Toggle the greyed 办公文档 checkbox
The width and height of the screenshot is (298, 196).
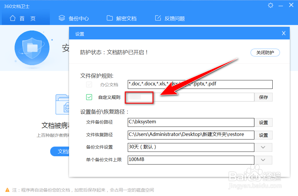point(89,84)
